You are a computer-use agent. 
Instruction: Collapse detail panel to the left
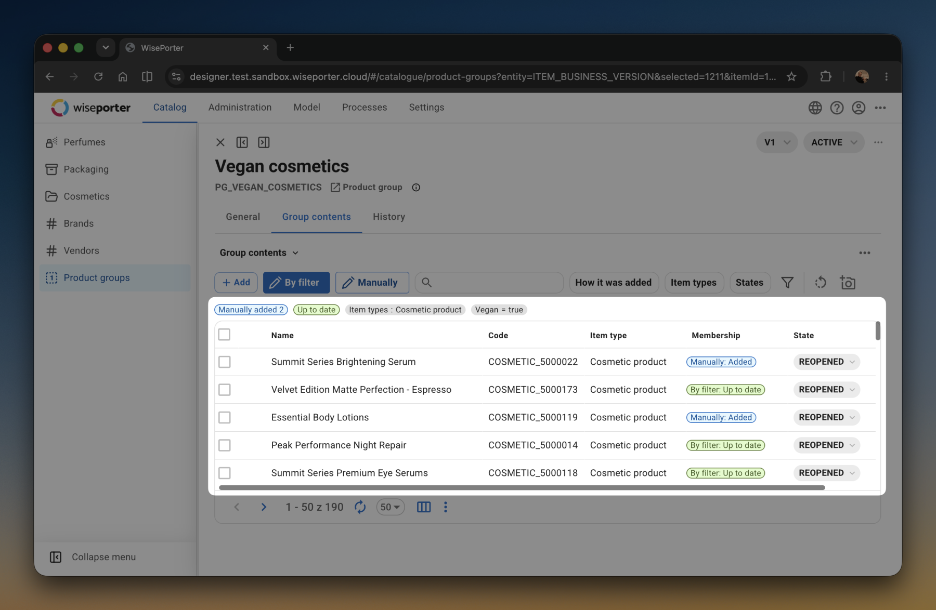242,142
